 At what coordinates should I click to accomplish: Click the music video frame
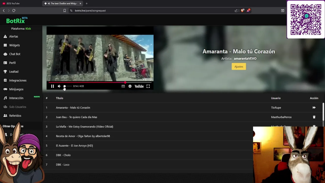pyautogui.click(x=100, y=58)
